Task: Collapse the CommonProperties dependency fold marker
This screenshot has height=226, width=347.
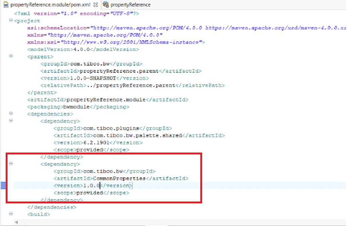Action: click(11, 163)
